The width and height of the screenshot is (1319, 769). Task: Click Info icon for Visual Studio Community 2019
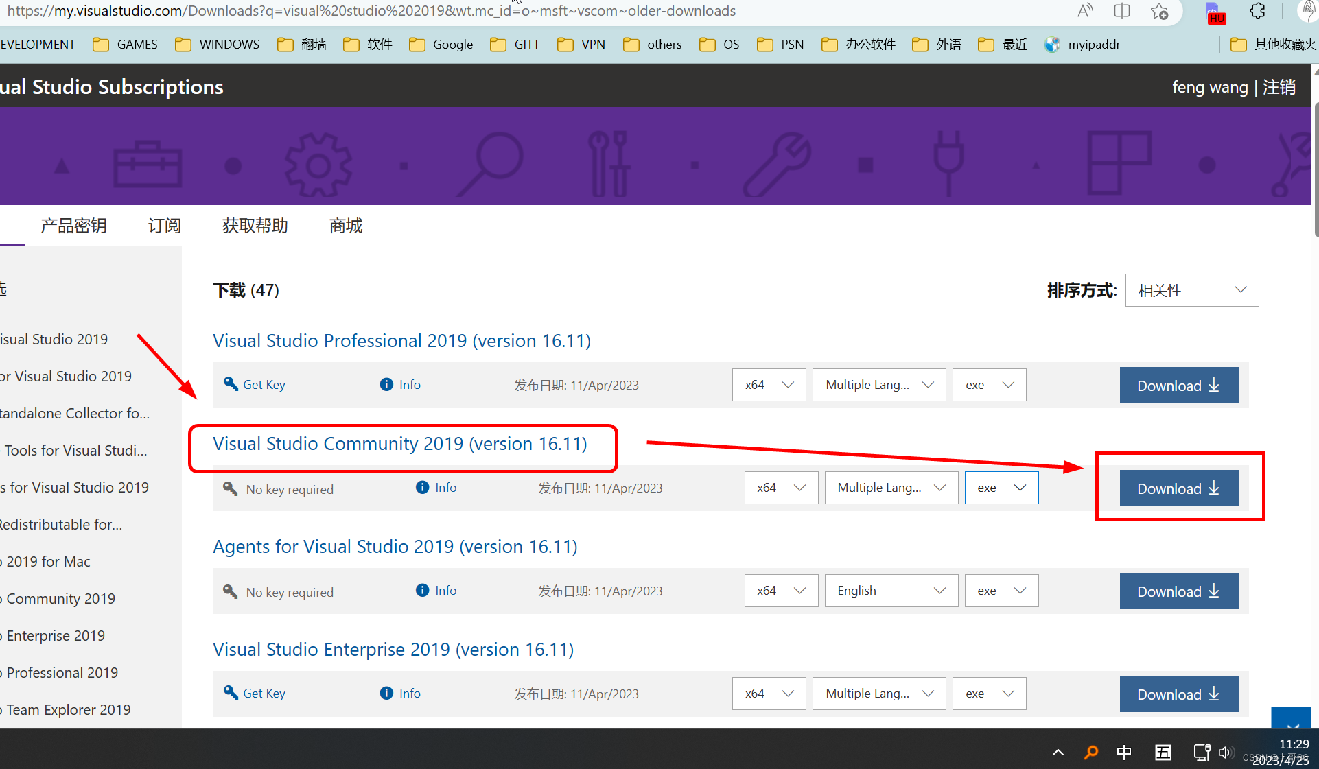pos(422,487)
